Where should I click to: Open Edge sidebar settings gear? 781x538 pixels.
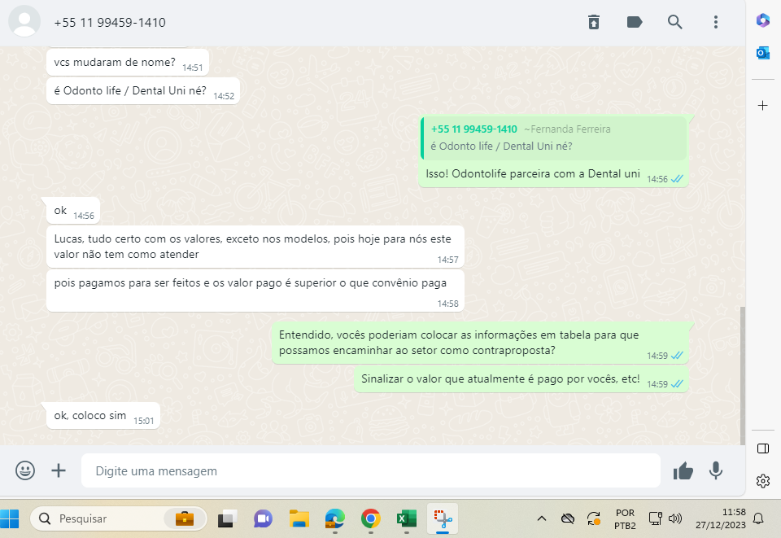(763, 481)
